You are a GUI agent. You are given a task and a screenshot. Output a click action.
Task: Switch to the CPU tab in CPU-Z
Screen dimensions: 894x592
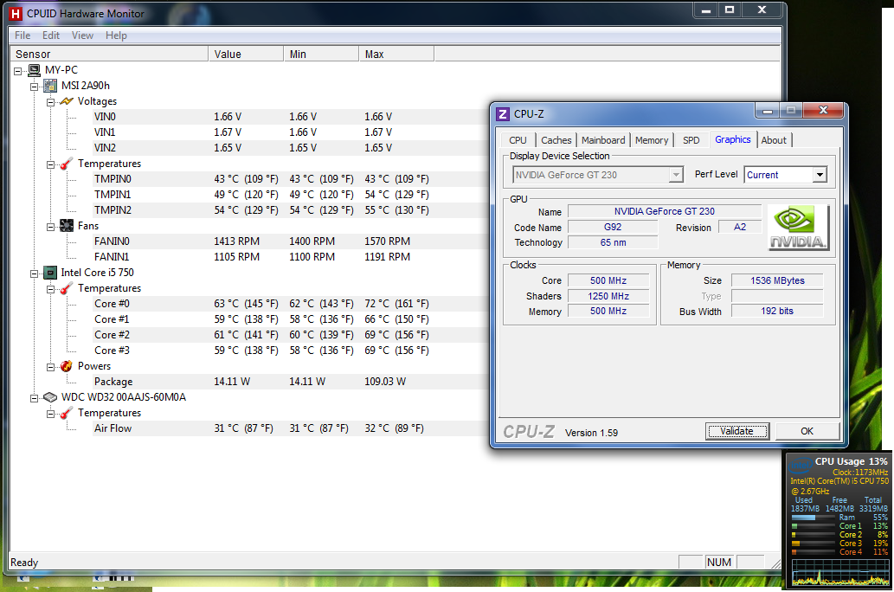518,140
